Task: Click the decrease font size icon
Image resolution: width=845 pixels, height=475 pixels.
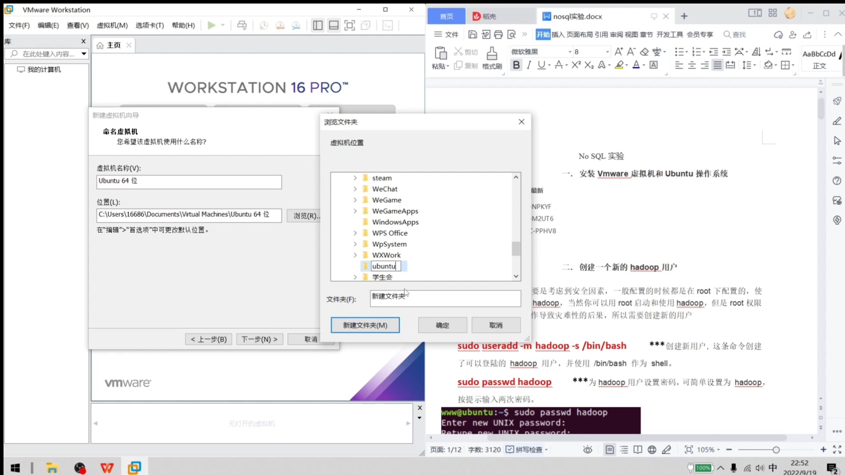Action: [631, 51]
